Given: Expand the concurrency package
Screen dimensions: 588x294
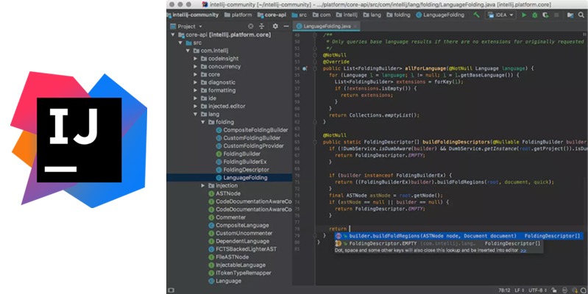Looking at the screenshot, I should point(195,67).
